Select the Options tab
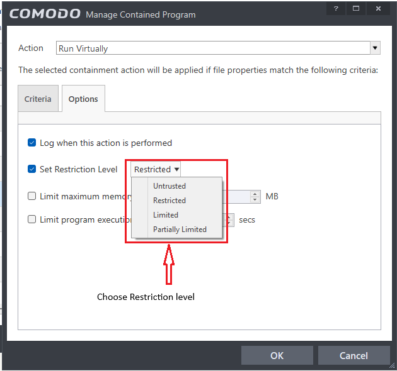The image size is (397, 371). tap(83, 99)
